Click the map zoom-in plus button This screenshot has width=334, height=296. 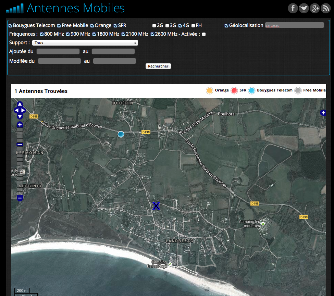click(20, 125)
